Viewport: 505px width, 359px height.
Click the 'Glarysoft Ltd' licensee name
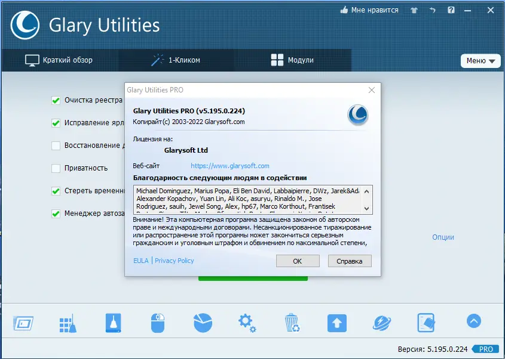coord(186,150)
